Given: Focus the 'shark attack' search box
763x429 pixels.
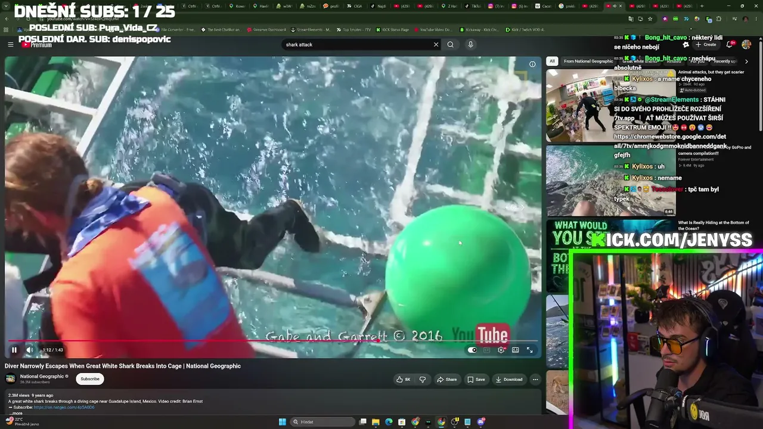Looking at the screenshot, I should pos(358,44).
